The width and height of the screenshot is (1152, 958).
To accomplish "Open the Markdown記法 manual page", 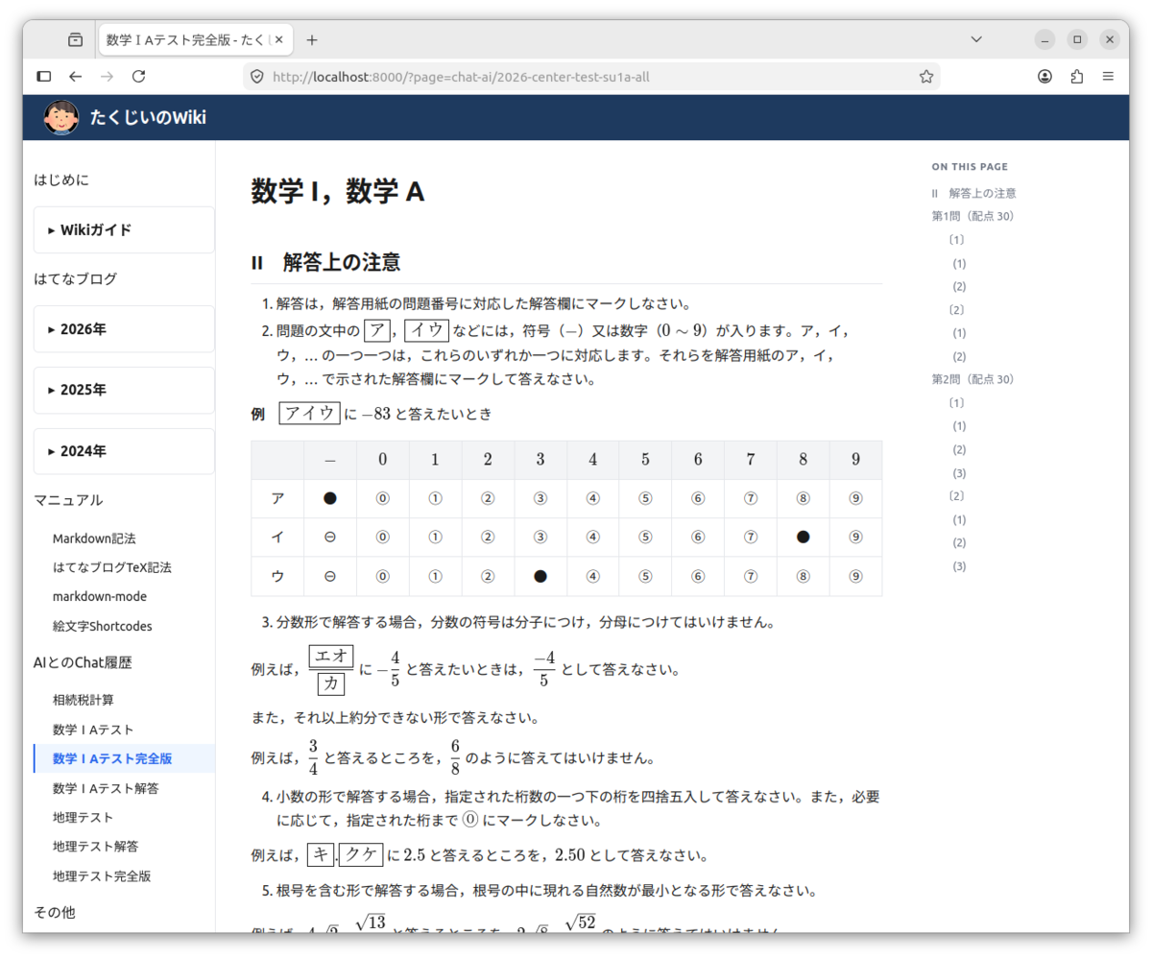I will (x=94, y=539).
